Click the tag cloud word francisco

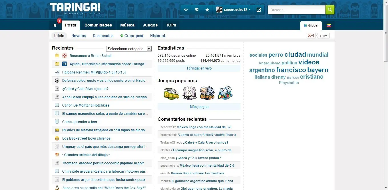tap(291, 70)
